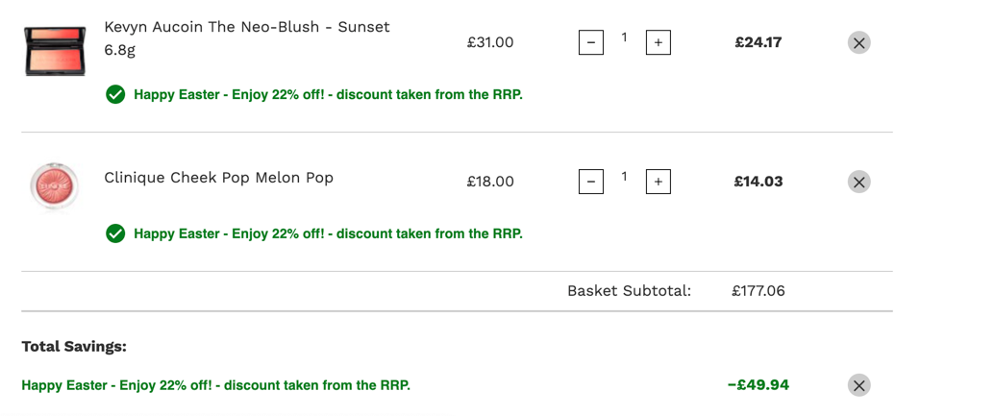Open the Kevyn Aucoin Neo-Blush product image

[x=55, y=51]
